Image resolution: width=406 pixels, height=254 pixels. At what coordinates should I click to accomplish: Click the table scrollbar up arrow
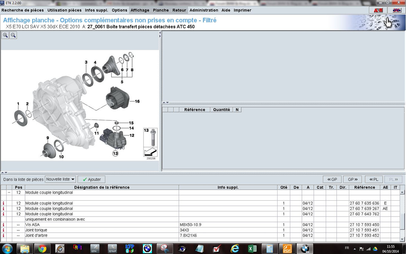(x=403, y=192)
